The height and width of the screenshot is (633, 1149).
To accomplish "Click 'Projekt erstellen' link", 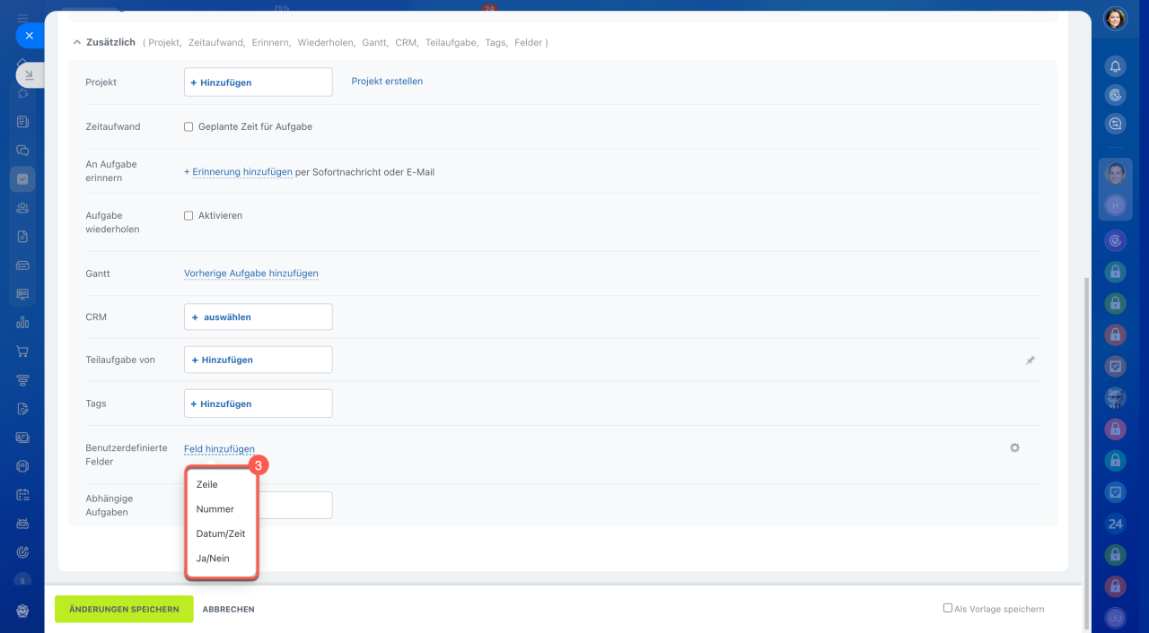I will click(387, 82).
